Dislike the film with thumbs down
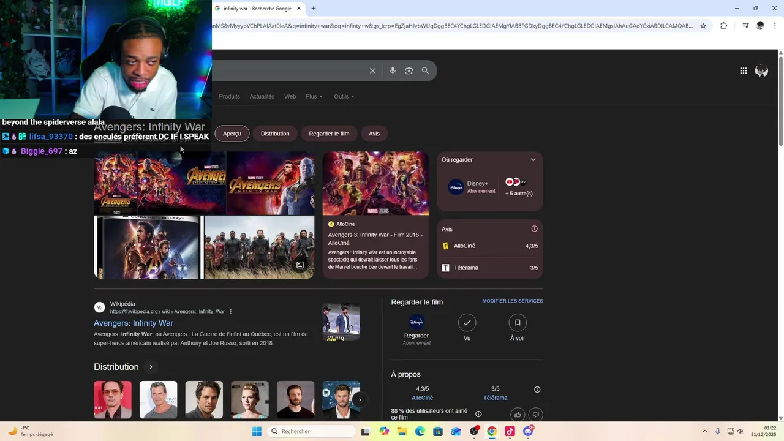Viewport: 784px width, 441px height. tap(536, 415)
